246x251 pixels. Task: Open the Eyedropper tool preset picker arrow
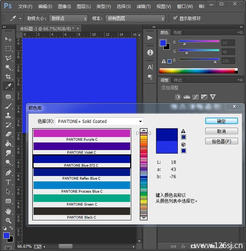[x=20, y=18]
